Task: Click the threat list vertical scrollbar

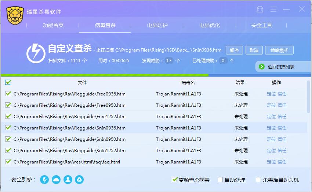Action: [309, 97]
